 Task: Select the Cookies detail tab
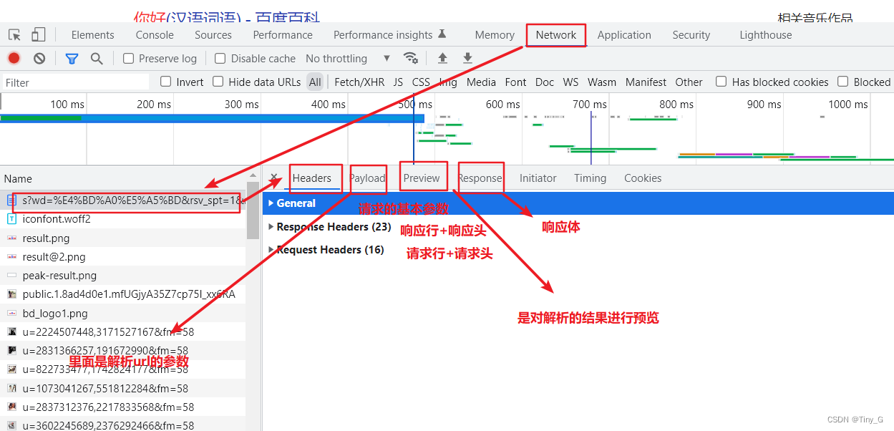pos(643,178)
